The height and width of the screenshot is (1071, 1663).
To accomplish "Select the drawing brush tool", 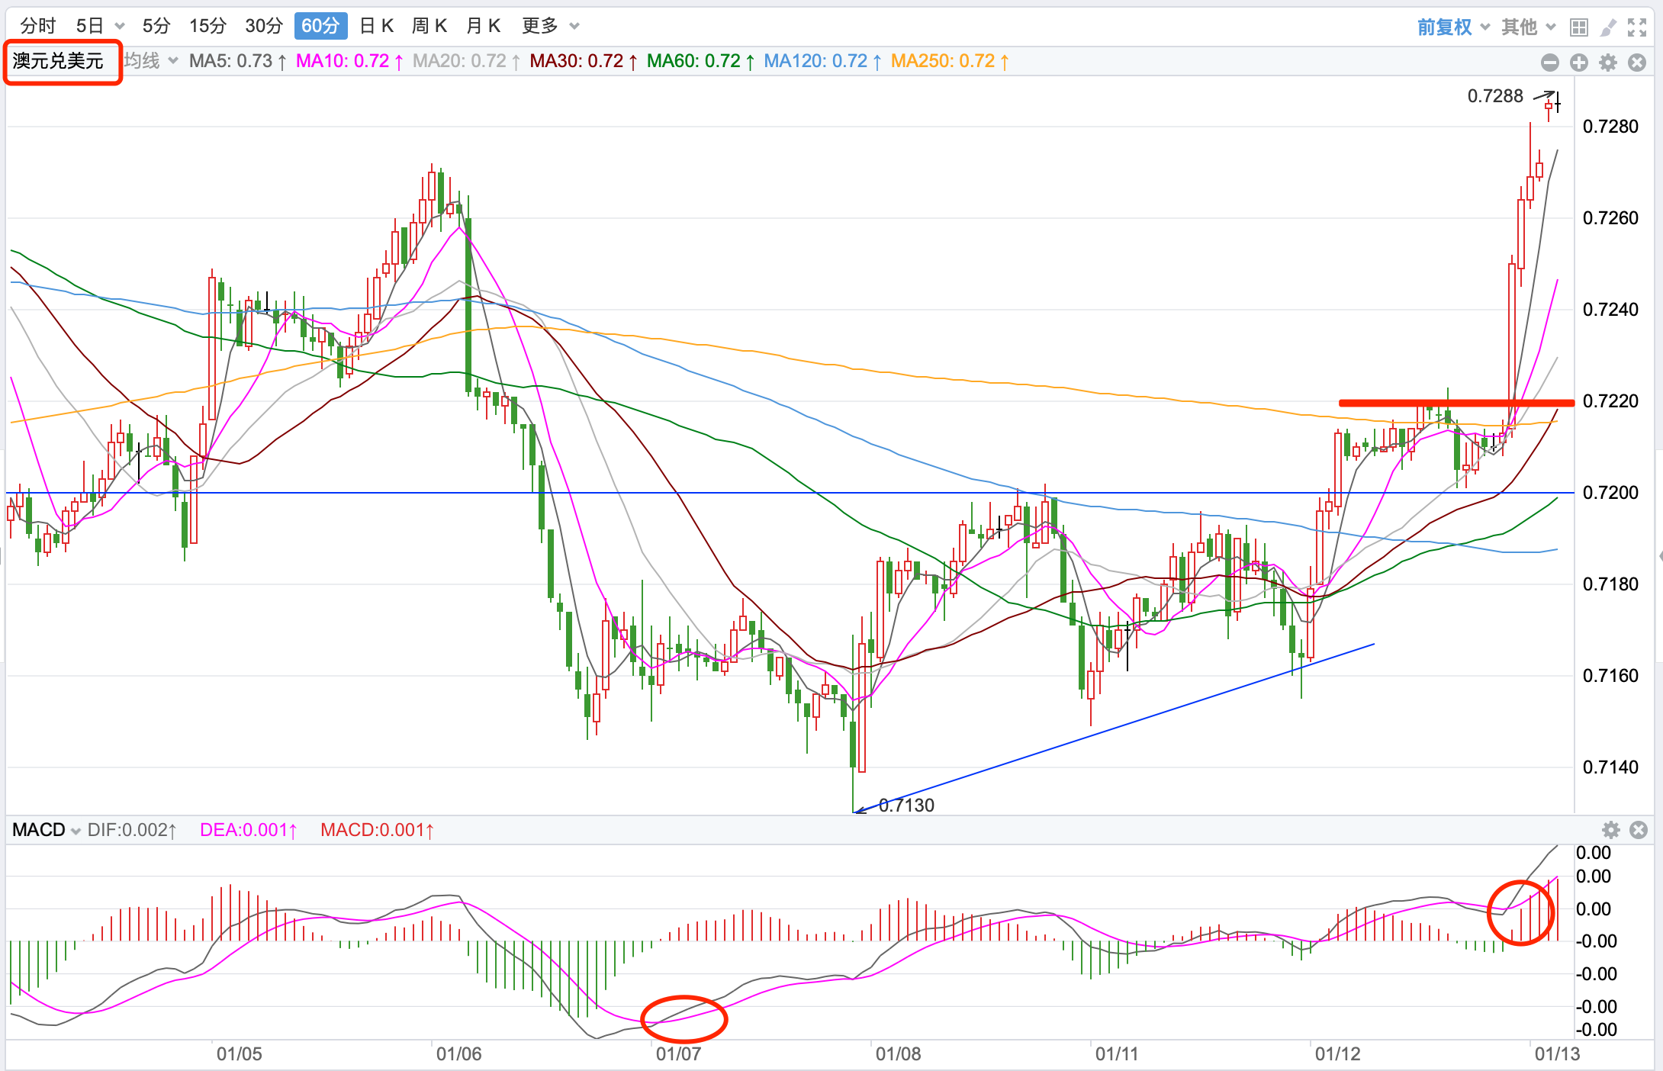I will pyautogui.click(x=1608, y=28).
